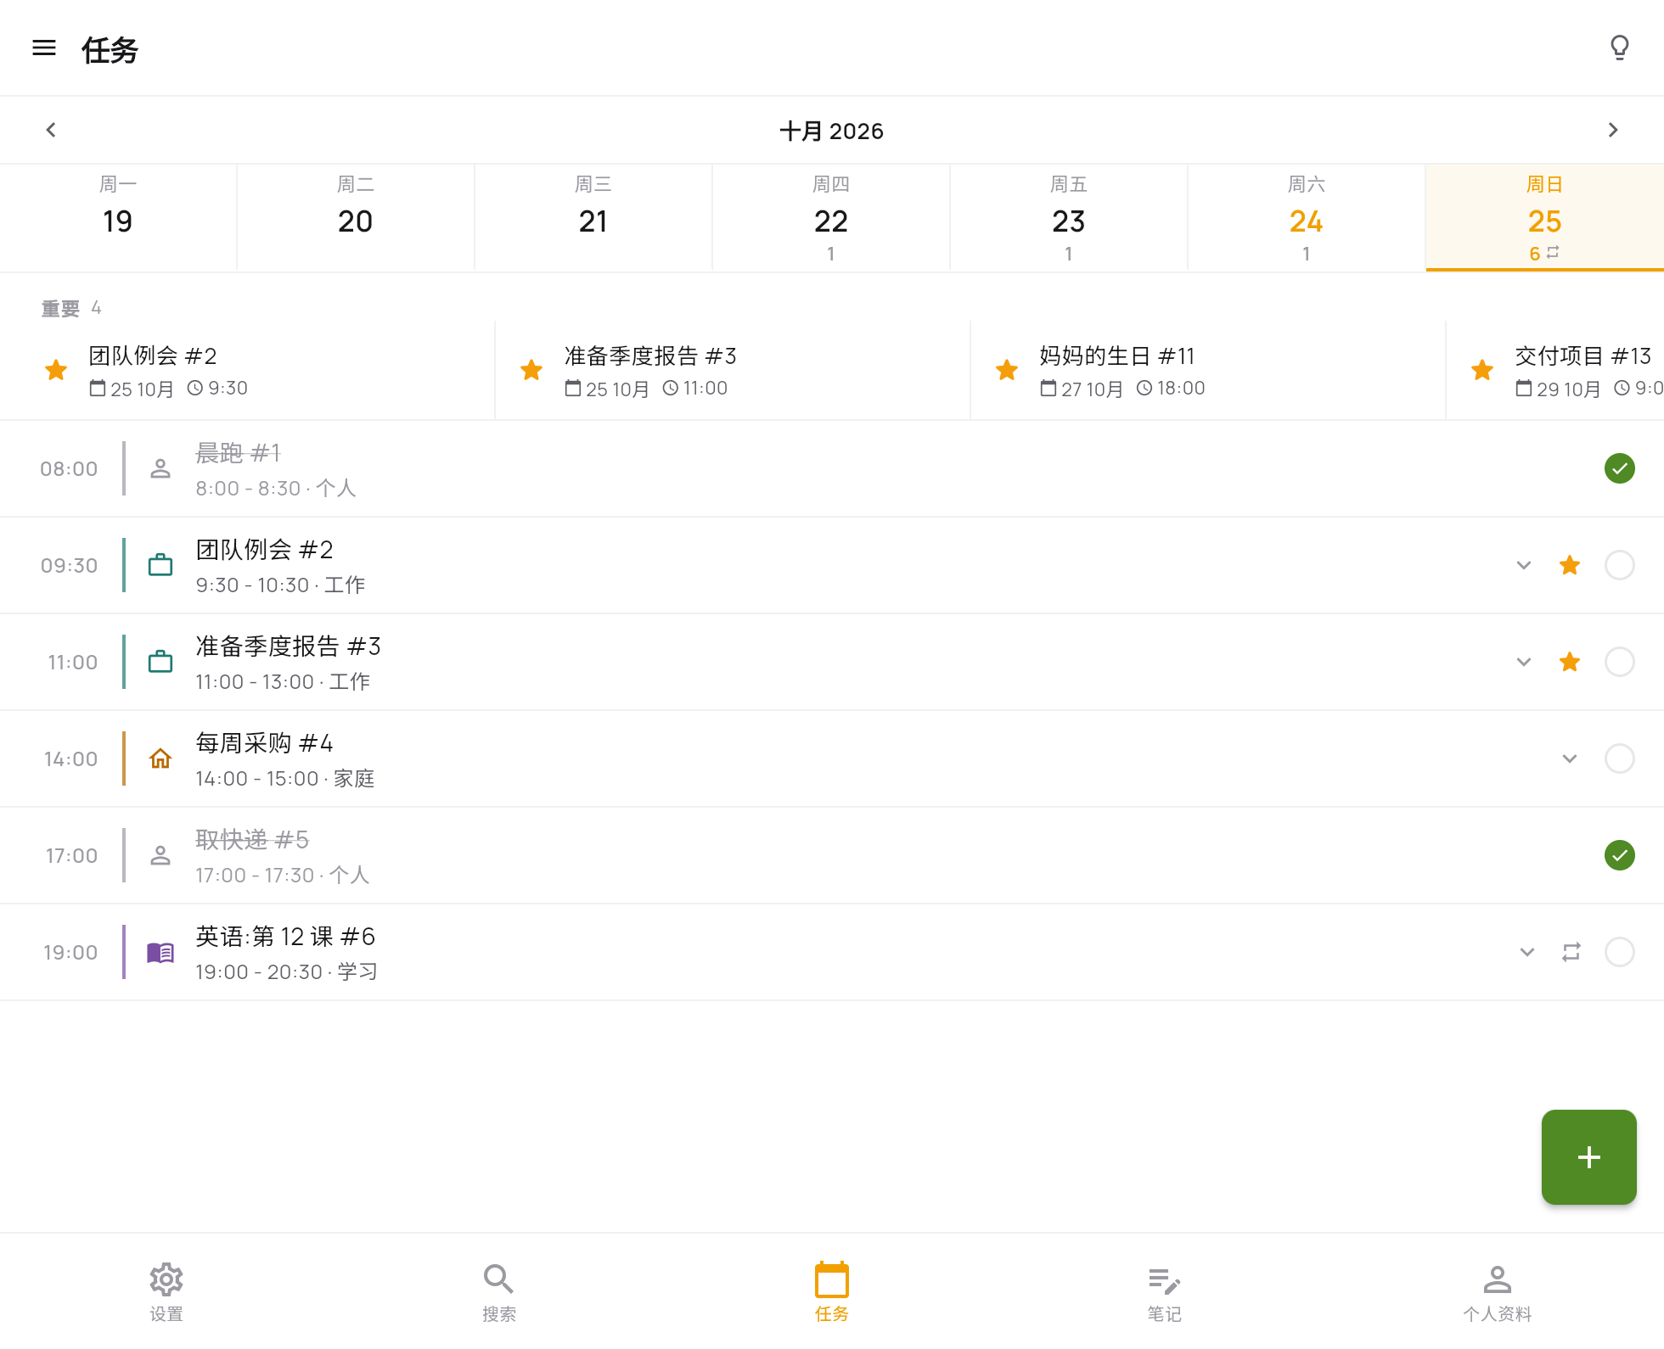Select Friday 23 in week strip

pyautogui.click(x=1069, y=218)
